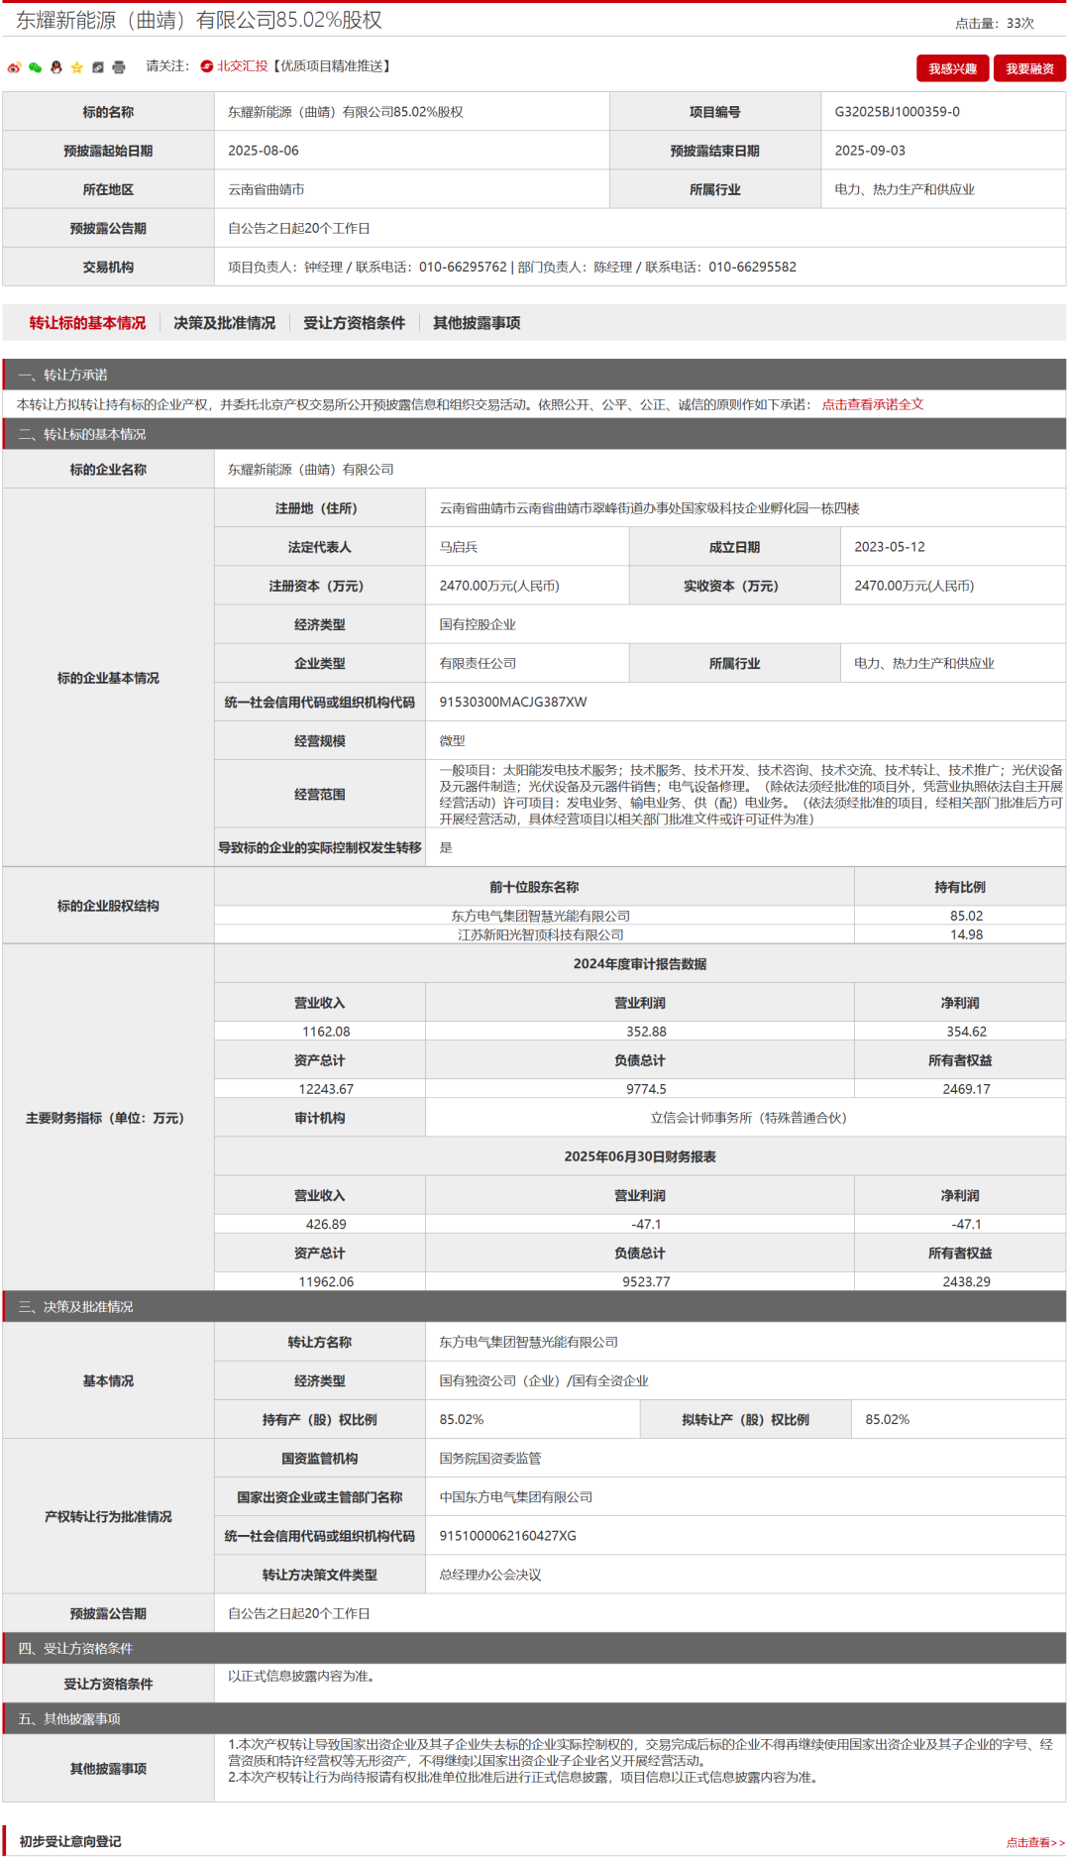Screen dimensions: 1070x1861
Task: Click the yellow star favorite icon
Action: point(76,67)
